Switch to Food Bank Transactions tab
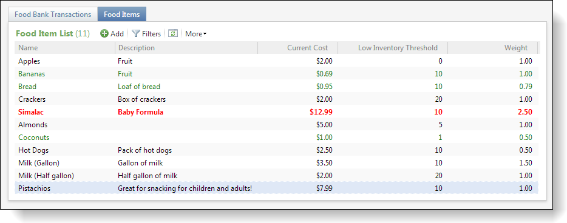This screenshot has width=567, height=223. 53,15
